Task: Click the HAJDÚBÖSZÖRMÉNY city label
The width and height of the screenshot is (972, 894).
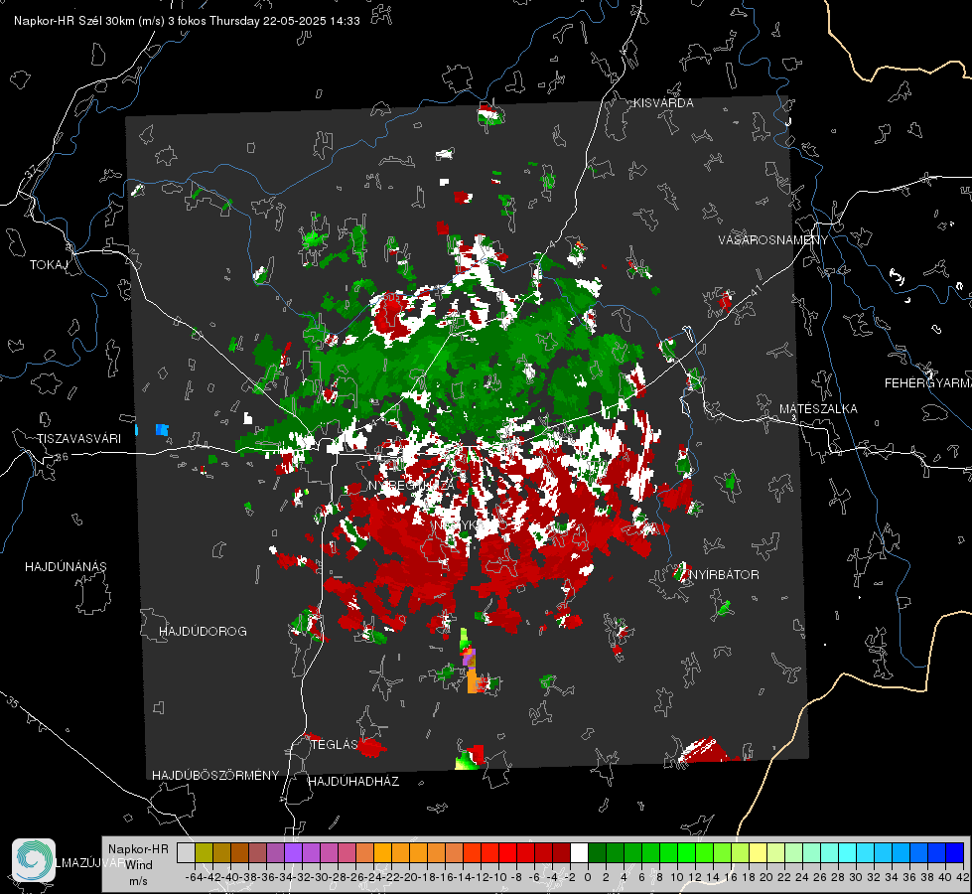Action: tap(215, 776)
